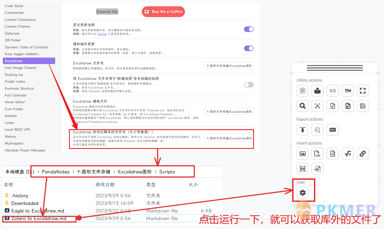Viewport: 384px width, 229px height.
Task: Click the Markdown M↓ export icon
Action: click(332, 130)
